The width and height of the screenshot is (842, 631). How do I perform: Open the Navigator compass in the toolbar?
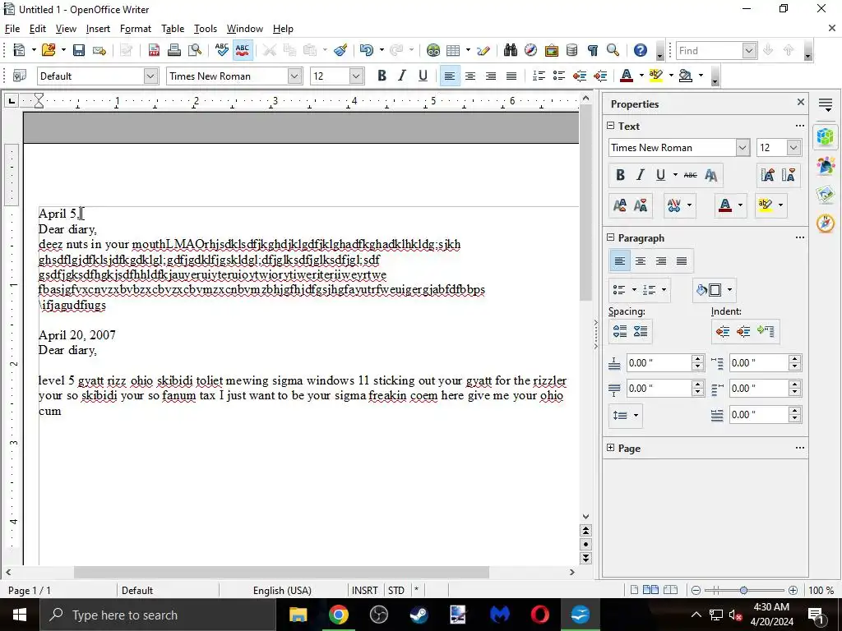click(x=530, y=50)
